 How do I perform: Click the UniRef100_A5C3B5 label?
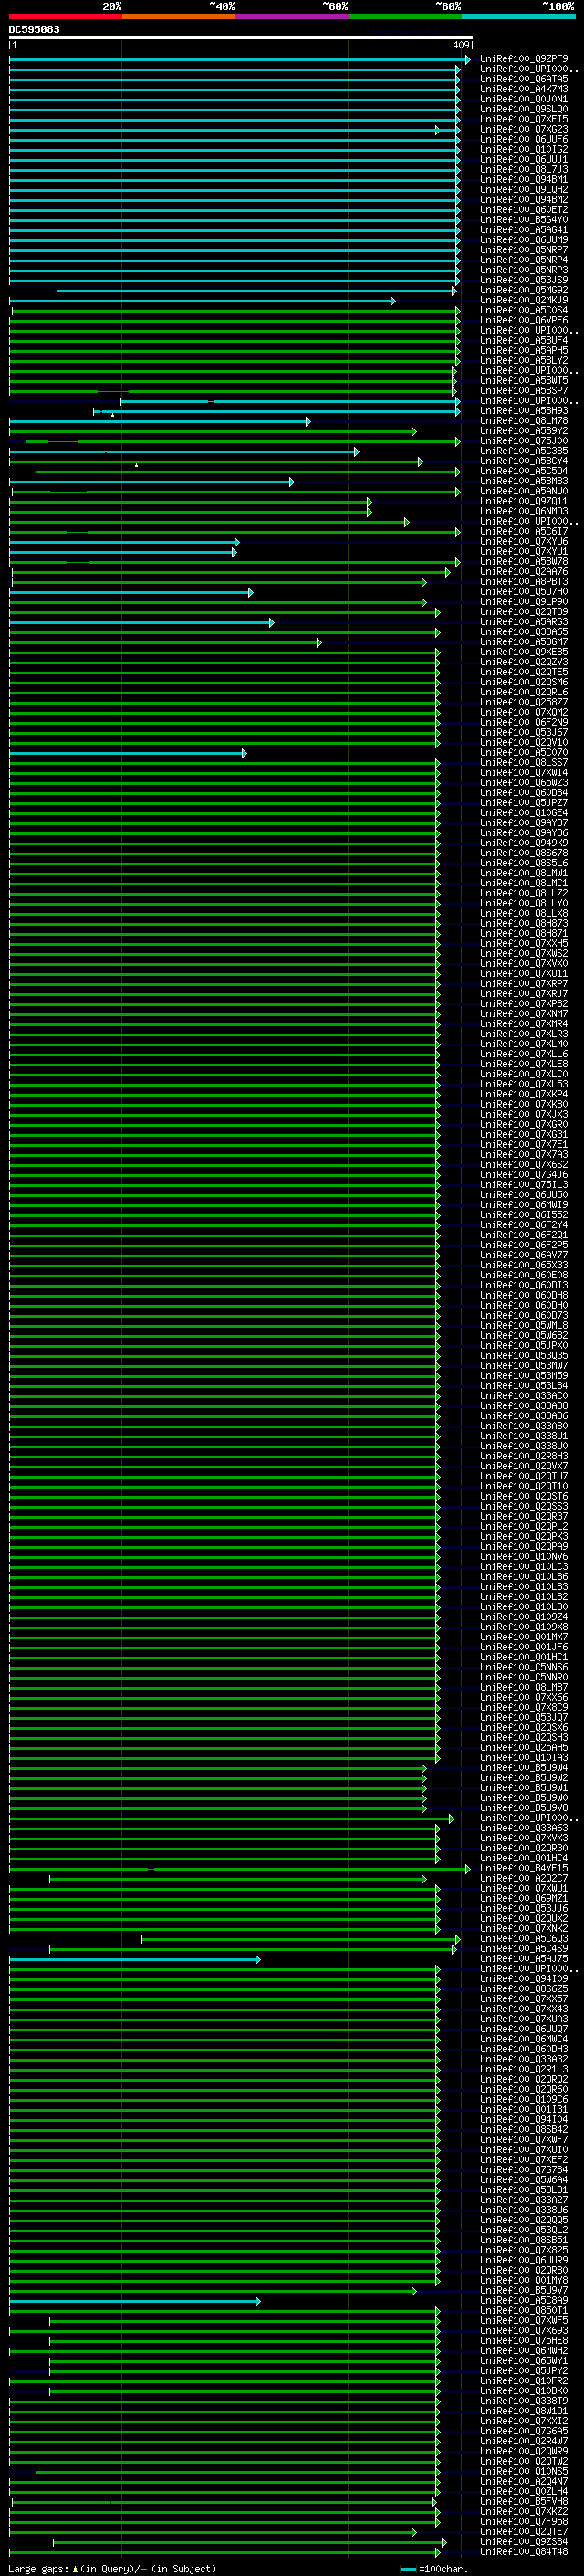(523, 451)
